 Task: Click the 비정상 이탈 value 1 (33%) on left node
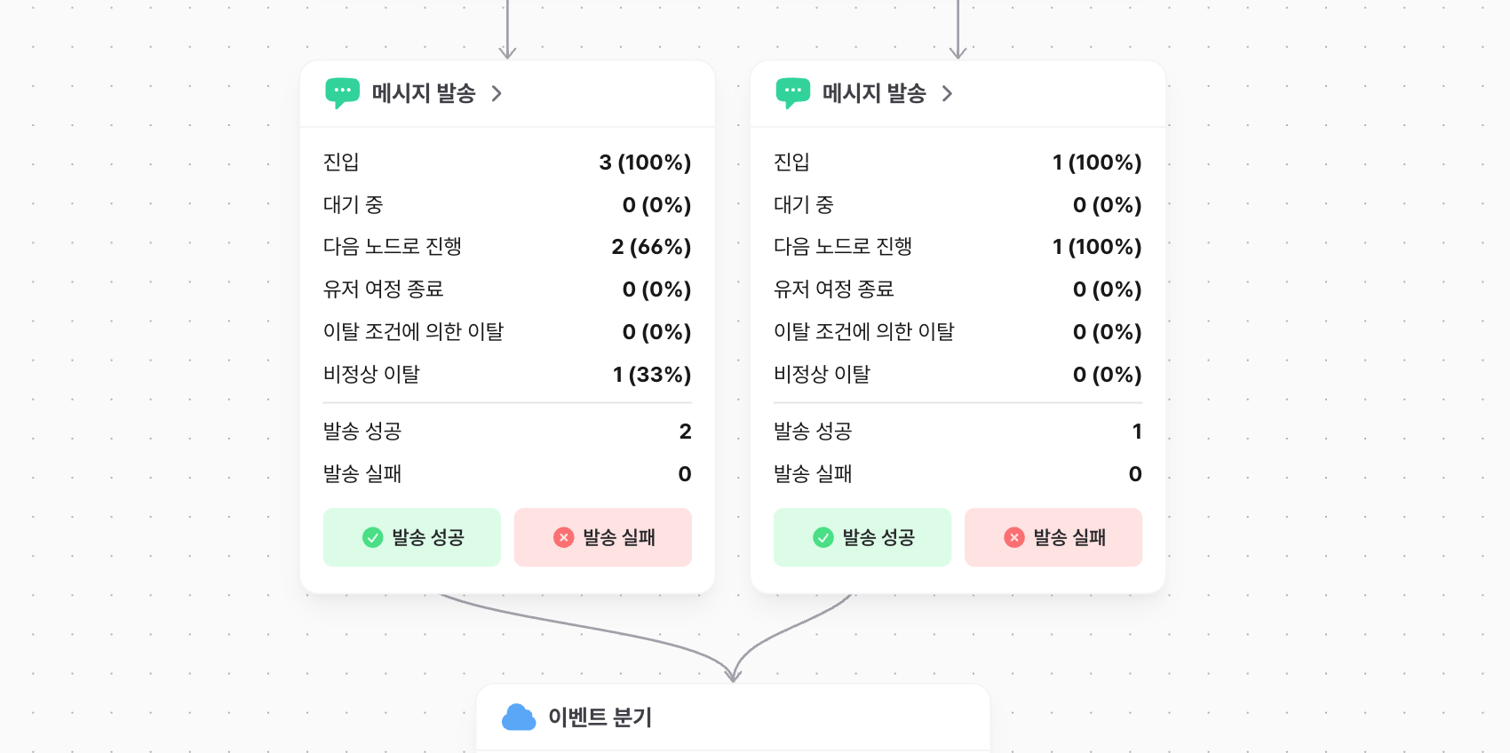(652, 374)
